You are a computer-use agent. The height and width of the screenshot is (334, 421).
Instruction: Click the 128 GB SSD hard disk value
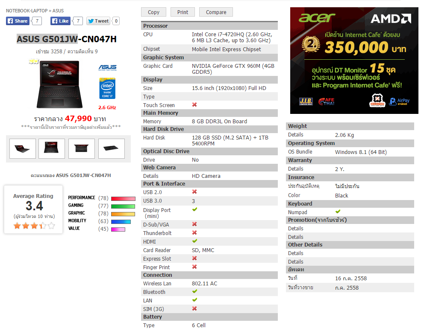point(230,140)
